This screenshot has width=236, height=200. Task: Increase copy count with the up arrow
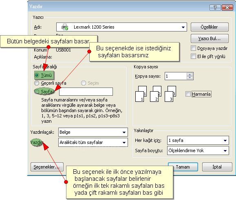pos(190,74)
